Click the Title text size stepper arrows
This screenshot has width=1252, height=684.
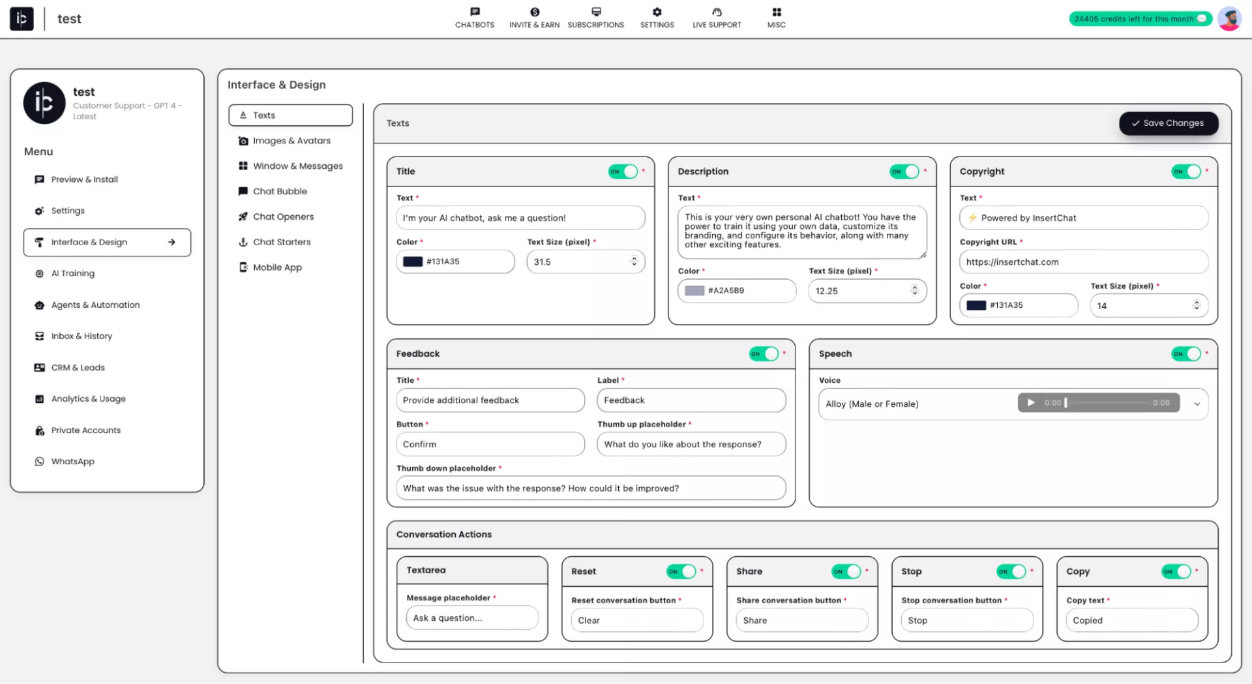click(x=634, y=261)
